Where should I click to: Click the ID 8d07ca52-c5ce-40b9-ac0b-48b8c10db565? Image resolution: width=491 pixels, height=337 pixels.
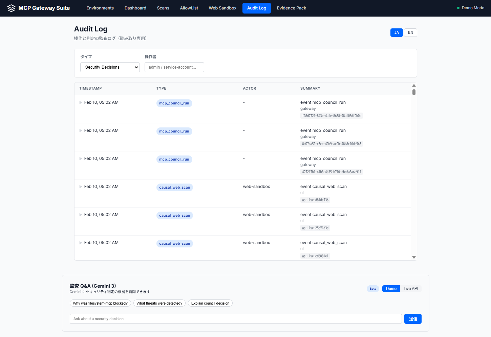pyautogui.click(x=332, y=144)
